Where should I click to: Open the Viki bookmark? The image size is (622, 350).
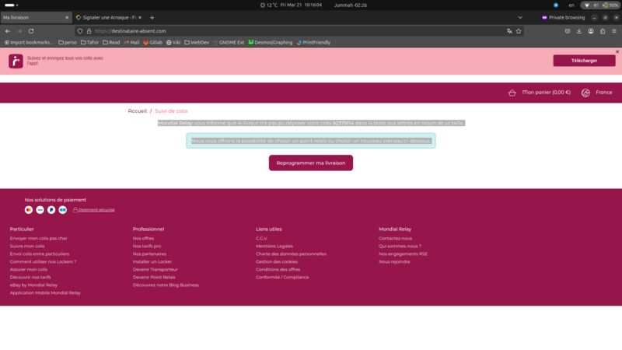click(173, 43)
